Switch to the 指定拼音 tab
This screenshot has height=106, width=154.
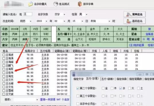122,79
